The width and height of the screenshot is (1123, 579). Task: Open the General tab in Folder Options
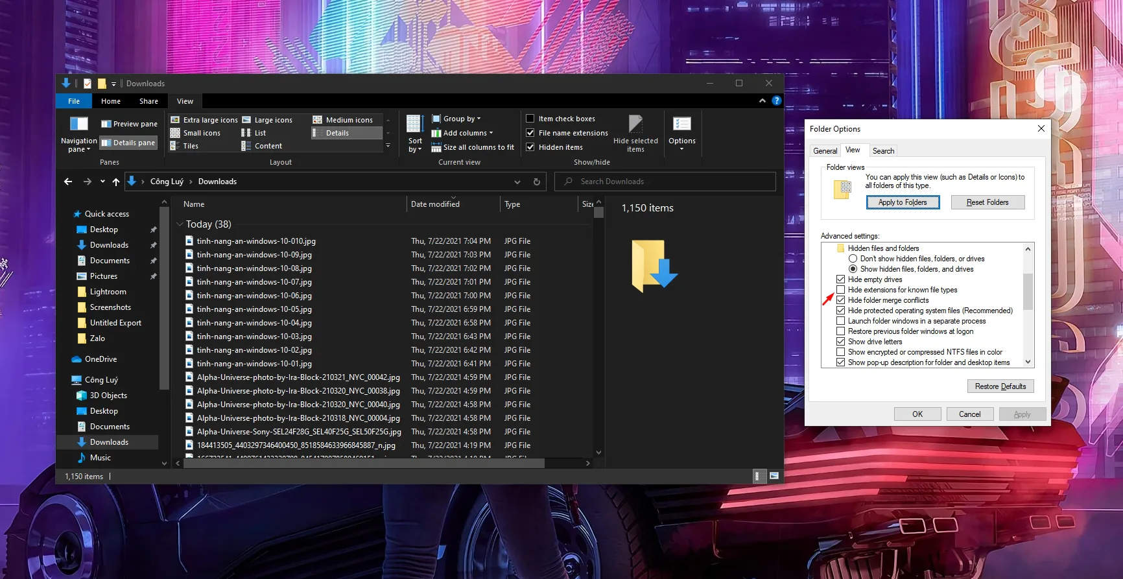coord(825,151)
